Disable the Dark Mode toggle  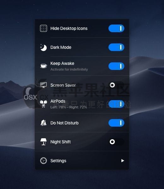tap(116, 47)
